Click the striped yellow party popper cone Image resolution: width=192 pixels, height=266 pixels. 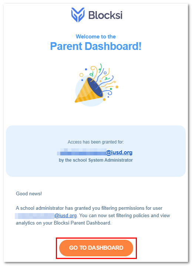pos(86,92)
